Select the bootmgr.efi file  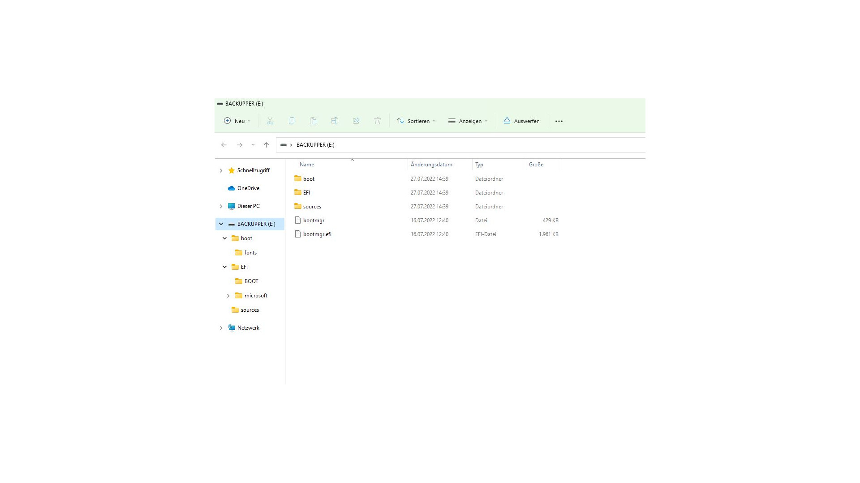tap(317, 234)
